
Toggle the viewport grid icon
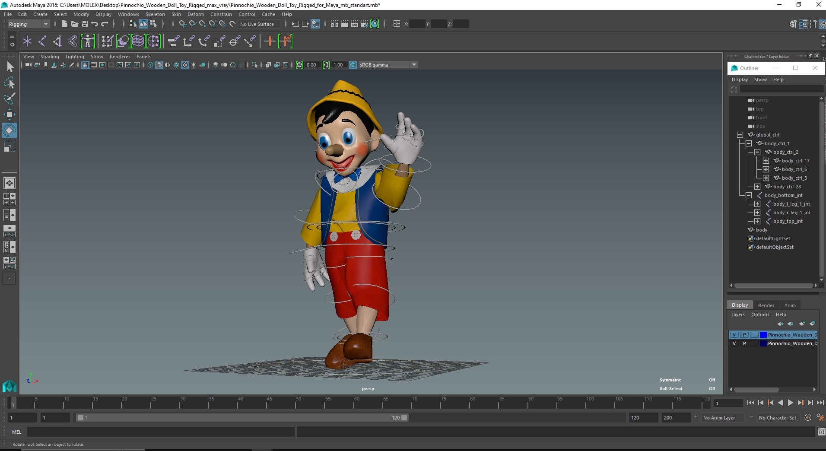pos(85,65)
